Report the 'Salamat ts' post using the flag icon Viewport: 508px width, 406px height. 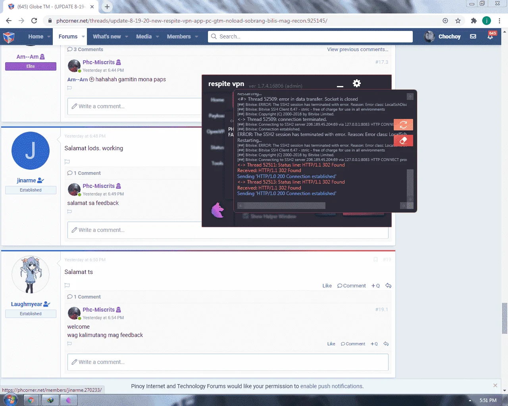click(67, 285)
